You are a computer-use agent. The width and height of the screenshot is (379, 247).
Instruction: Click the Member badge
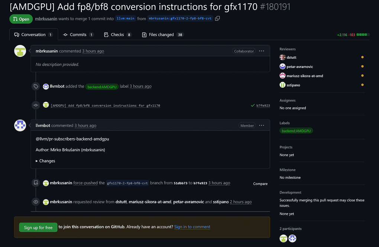click(x=247, y=126)
